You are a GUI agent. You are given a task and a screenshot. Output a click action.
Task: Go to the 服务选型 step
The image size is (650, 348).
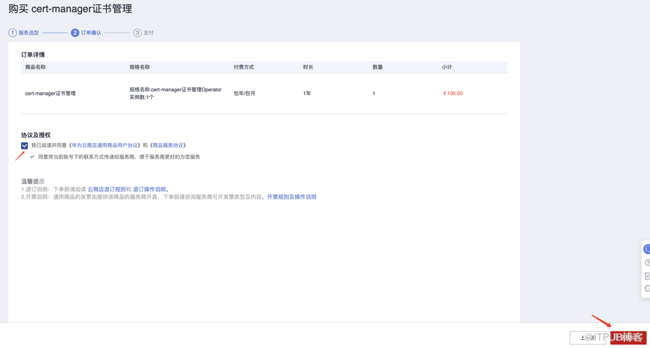pyautogui.click(x=29, y=33)
